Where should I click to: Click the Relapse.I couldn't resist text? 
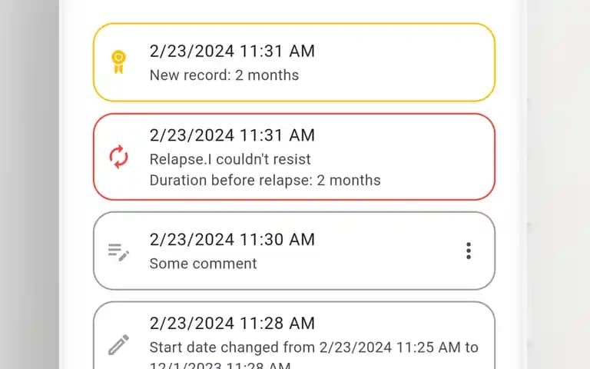click(230, 159)
